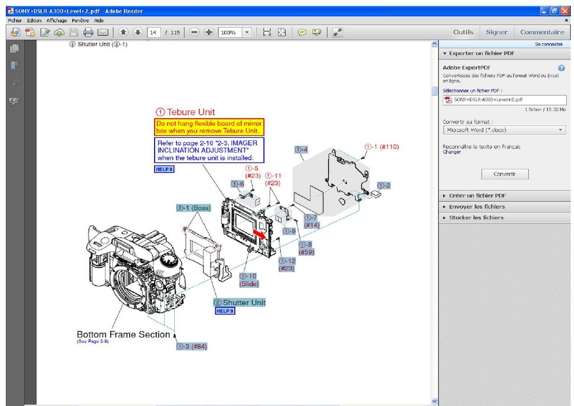The image size is (574, 406).
Task: Zoom out with the minus button
Action: pos(195,32)
